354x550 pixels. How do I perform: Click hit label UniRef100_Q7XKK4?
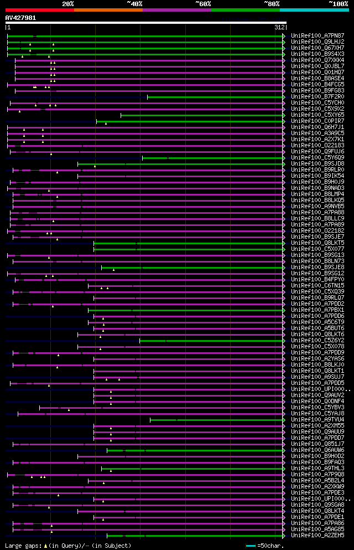point(317,60)
